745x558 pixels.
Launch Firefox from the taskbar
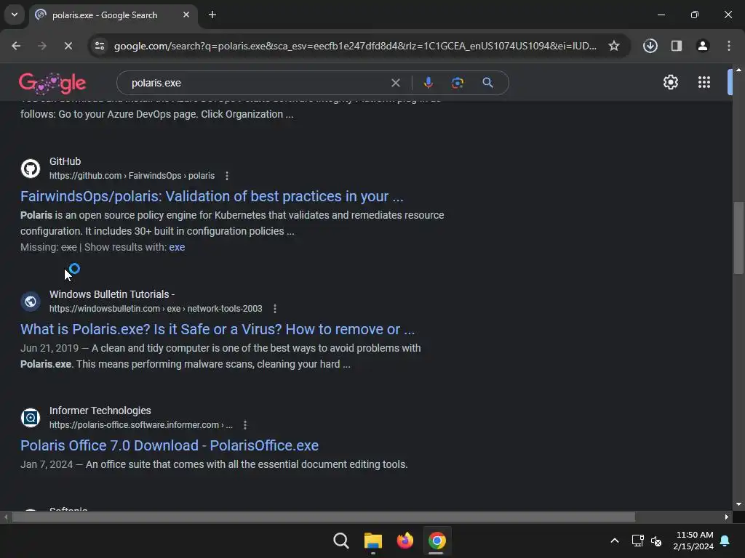point(405,541)
